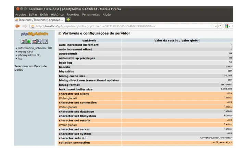The height and width of the screenshot is (151, 247).
Task: Click the binlog cache size variable
Action: point(72,76)
